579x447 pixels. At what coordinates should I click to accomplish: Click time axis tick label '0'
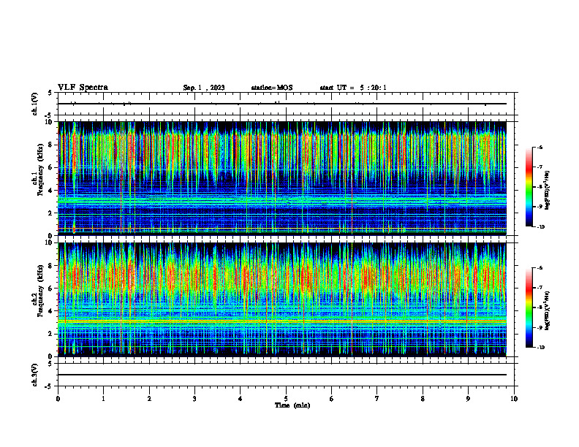[58, 399]
